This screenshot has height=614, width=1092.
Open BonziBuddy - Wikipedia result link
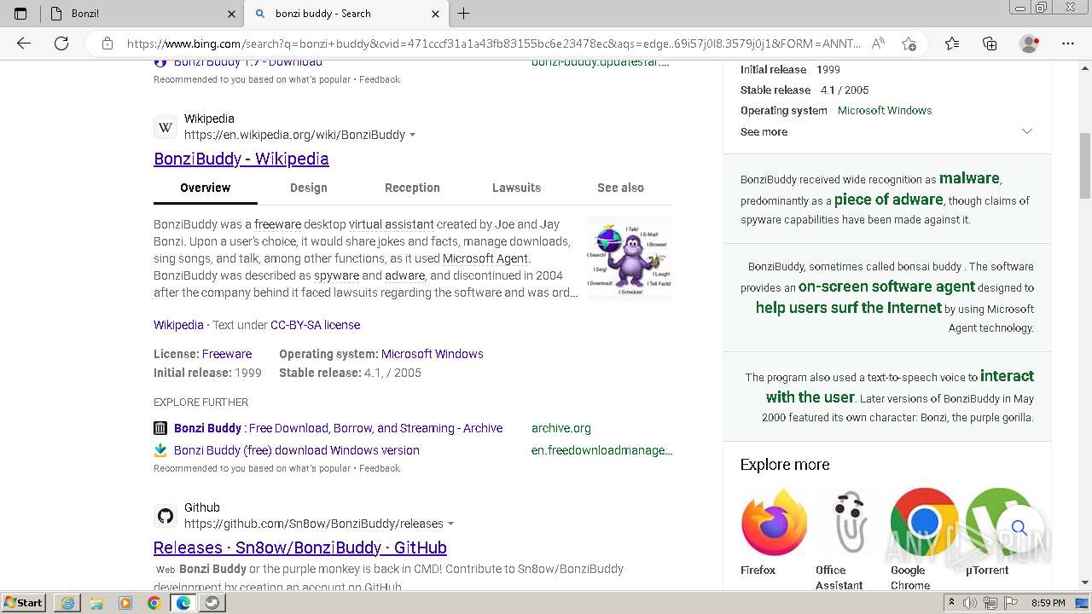click(241, 159)
